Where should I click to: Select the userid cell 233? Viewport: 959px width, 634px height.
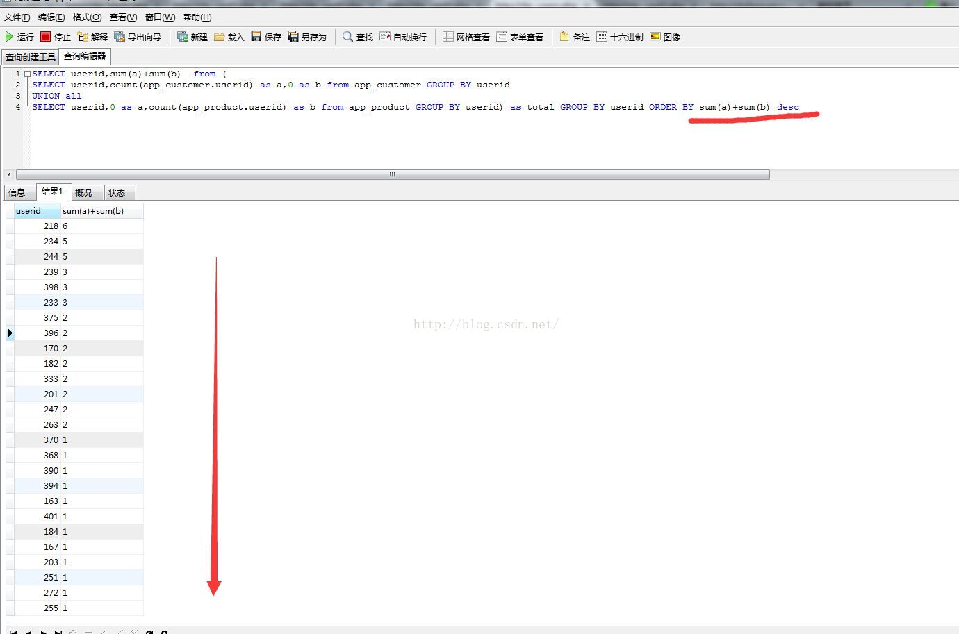[37, 303]
